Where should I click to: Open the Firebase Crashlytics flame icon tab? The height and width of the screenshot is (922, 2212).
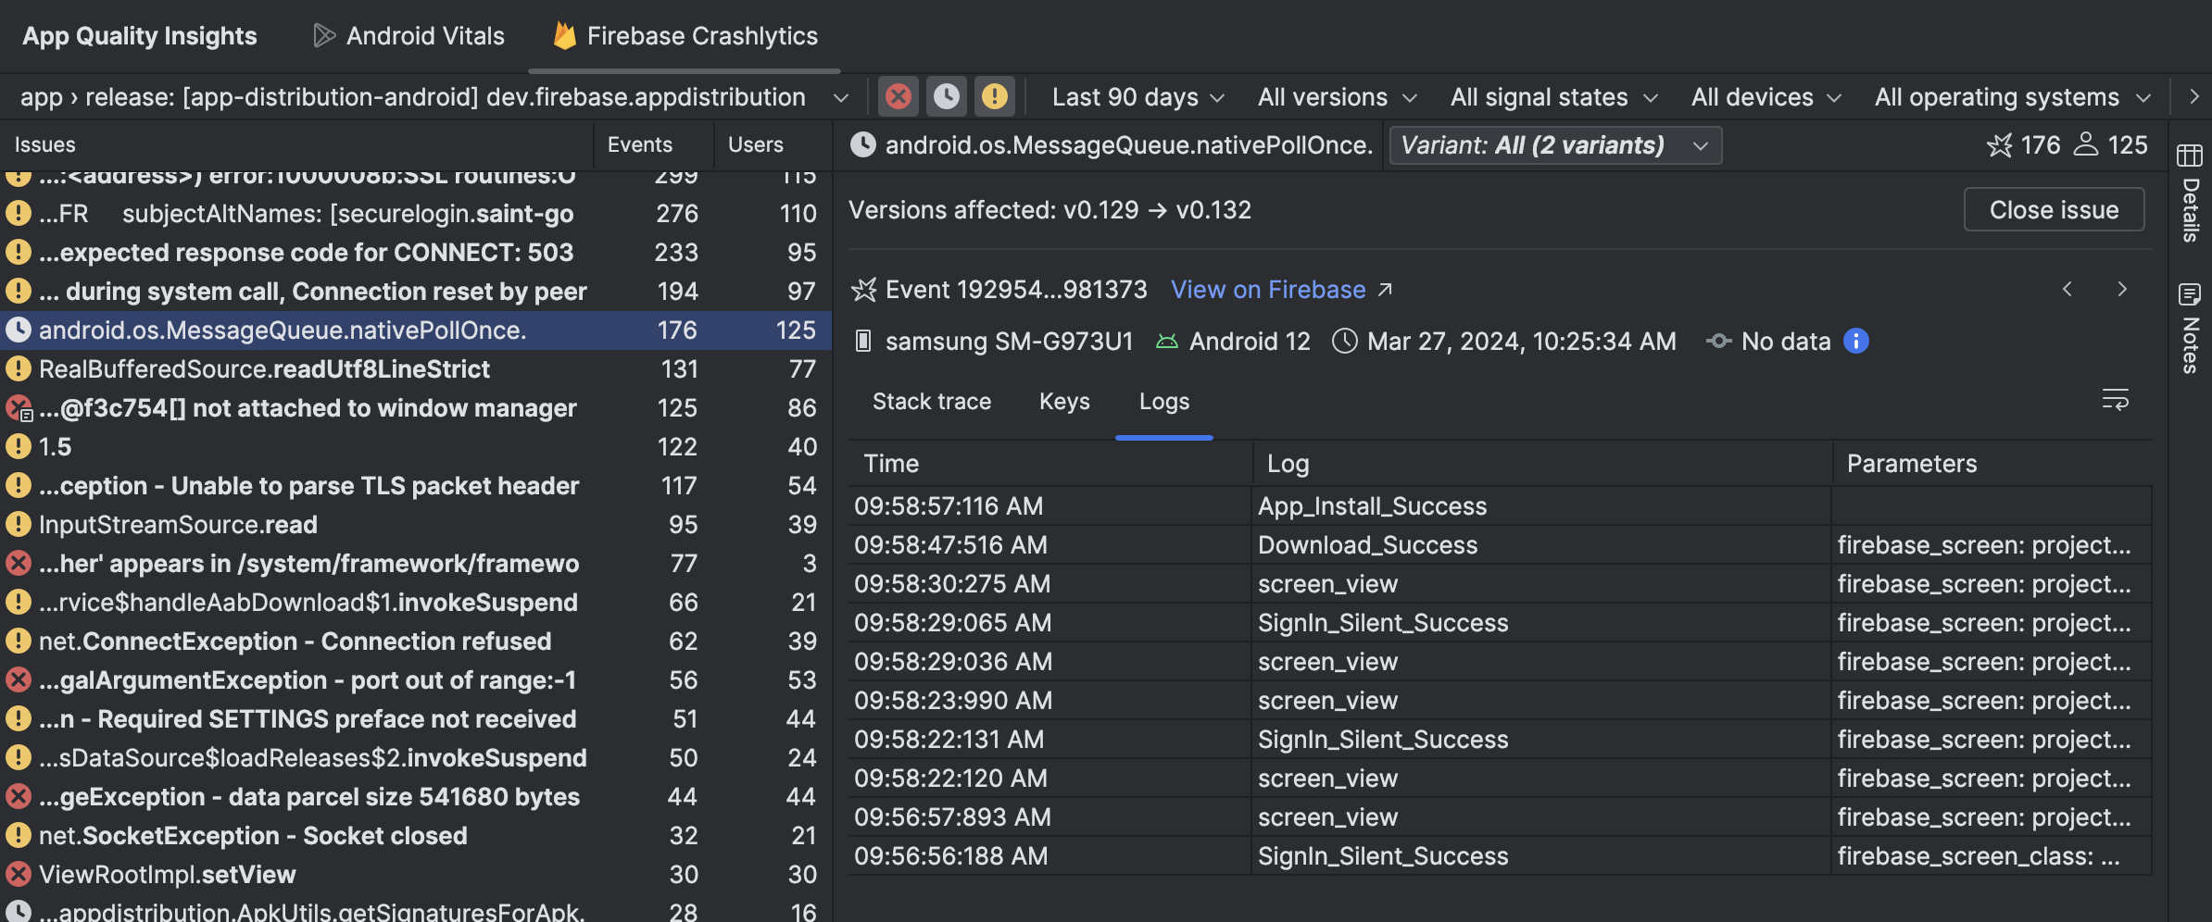coord(566,35)
